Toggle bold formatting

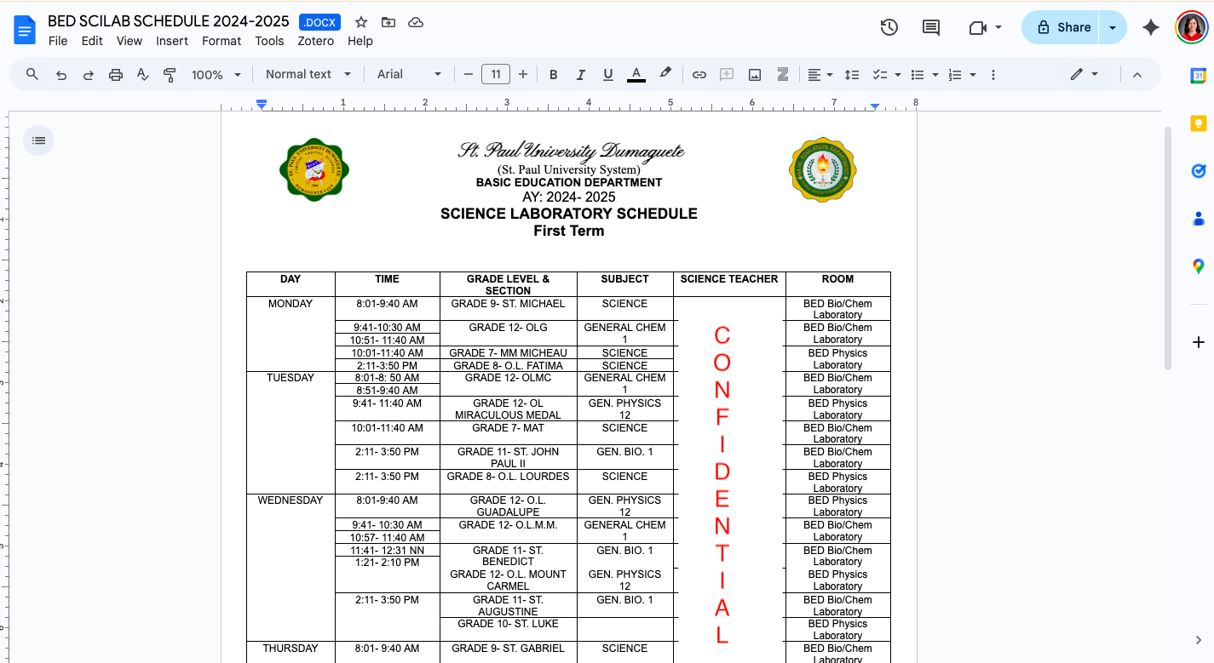pyautogui.click(x=553, y=75)
